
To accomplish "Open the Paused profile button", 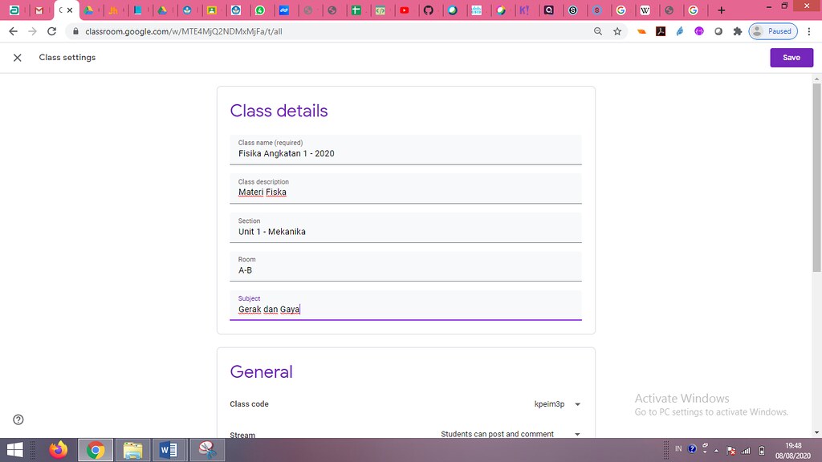I will pos(773,31).
